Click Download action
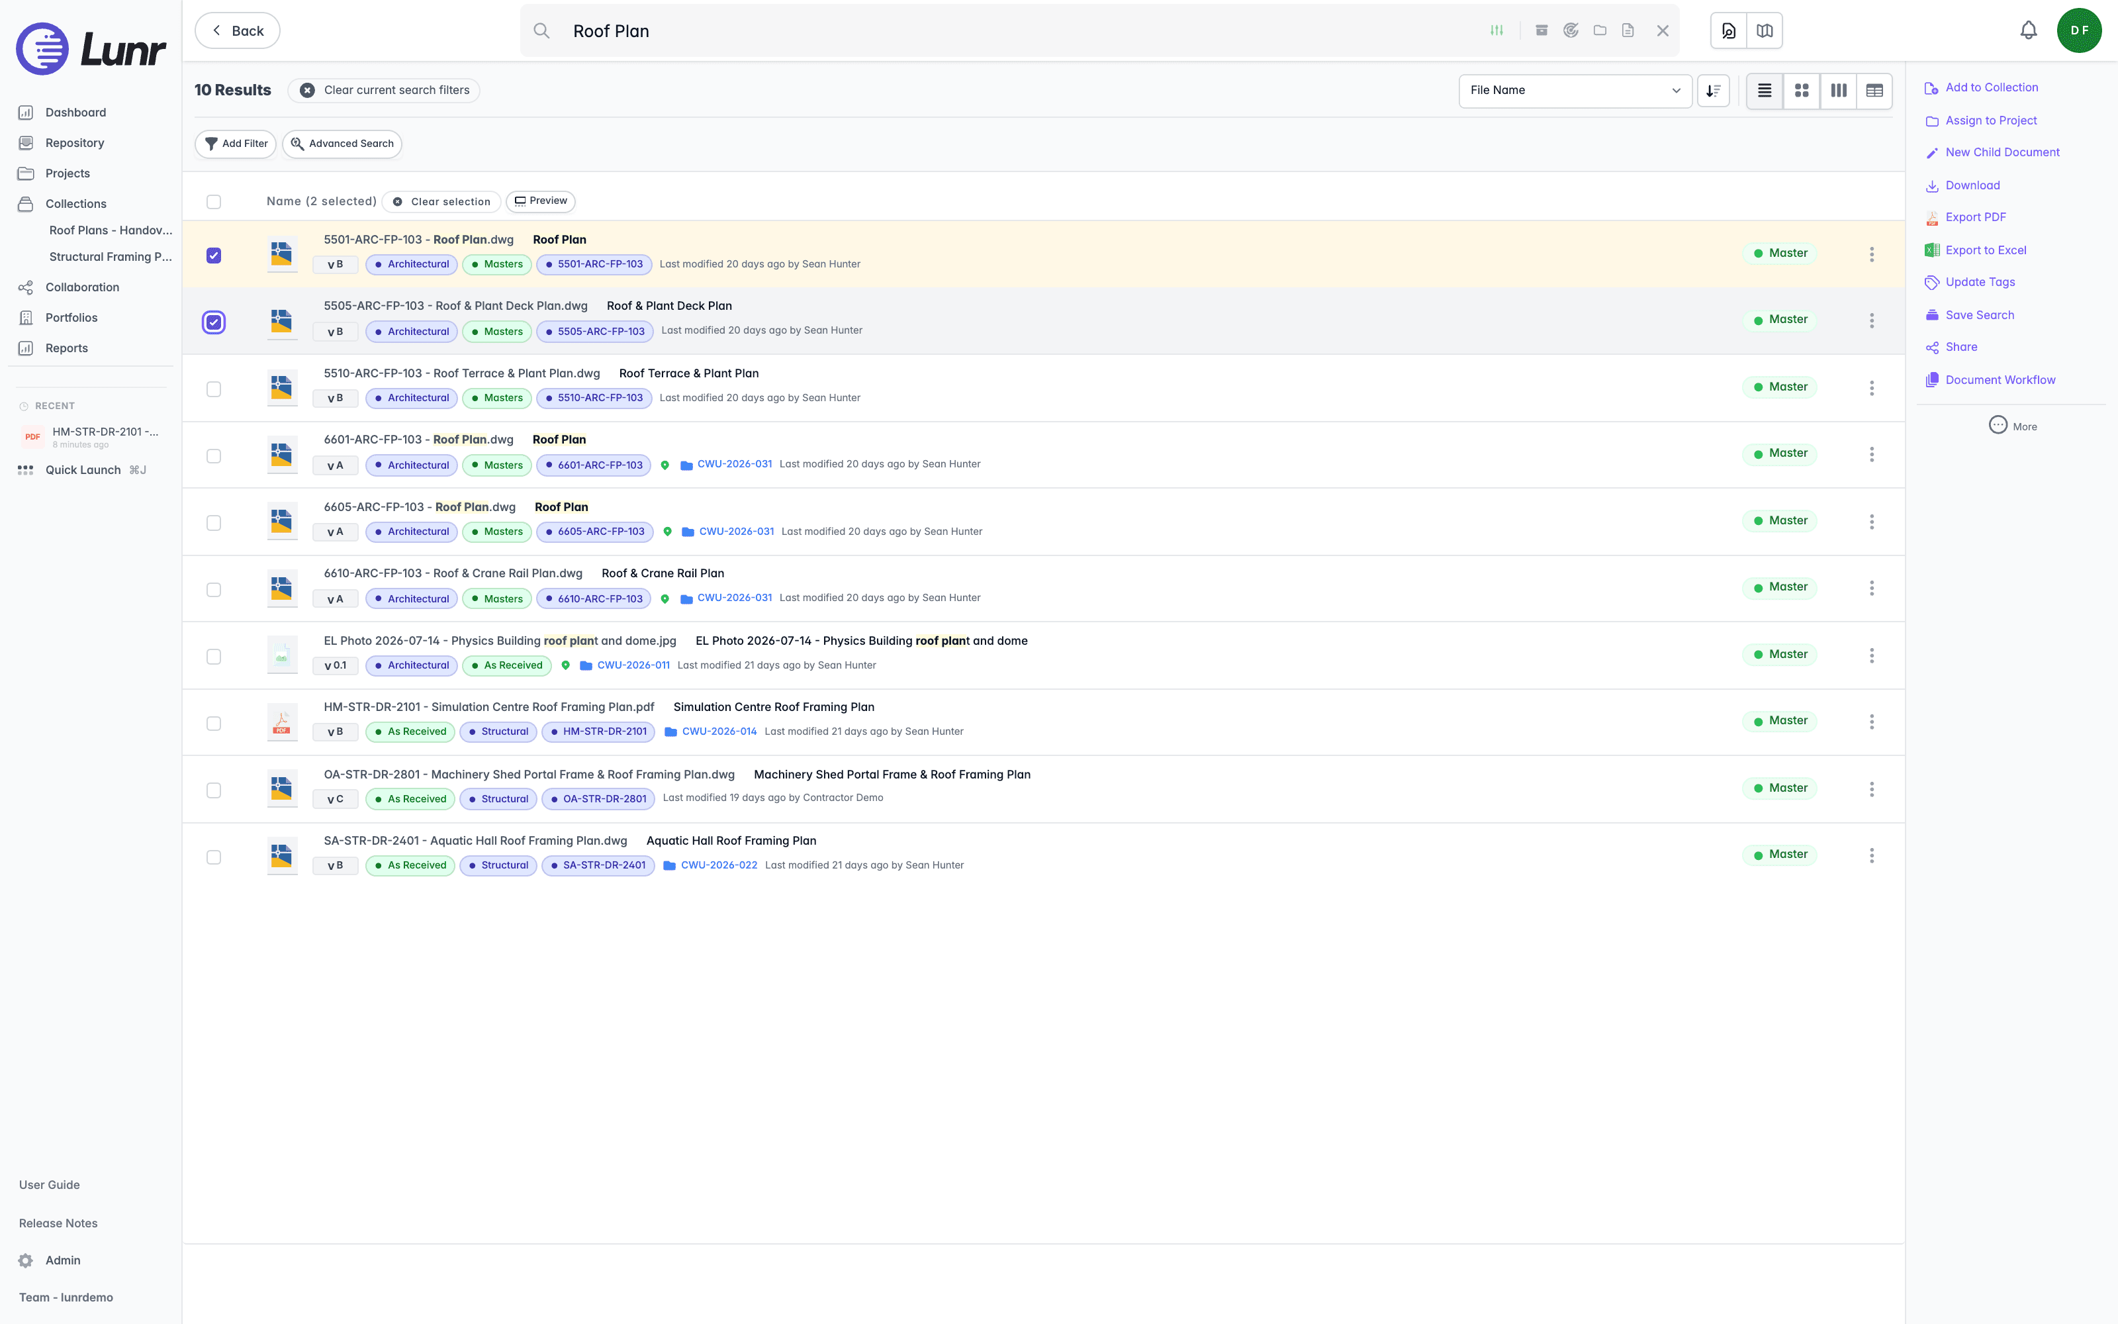The height and width of the screenshot is (1324, 2118). tap(1962, 185)
